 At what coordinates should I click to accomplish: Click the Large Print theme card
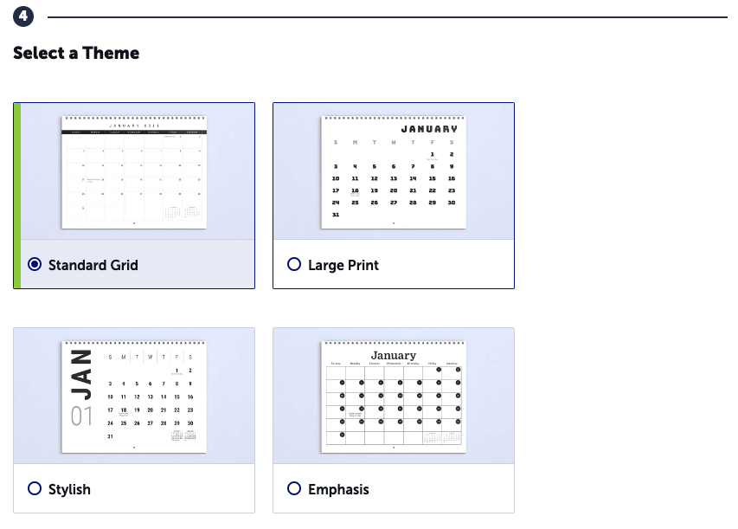tap(394, 195)
